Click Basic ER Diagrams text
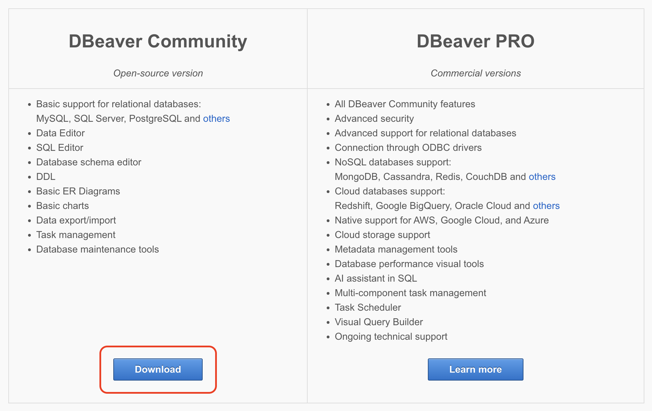 [78, 191]
